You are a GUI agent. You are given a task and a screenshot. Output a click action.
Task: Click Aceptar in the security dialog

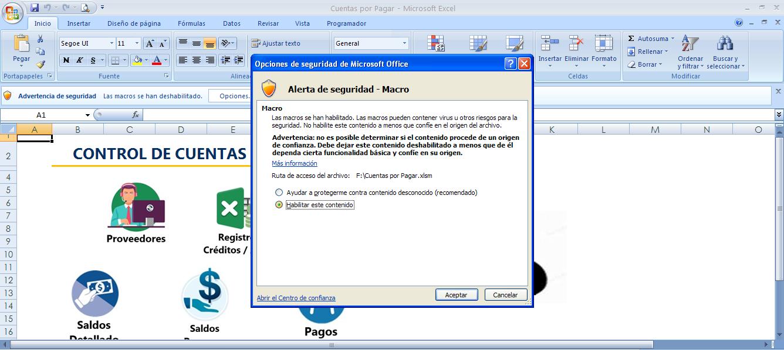[x=457, y=295]
